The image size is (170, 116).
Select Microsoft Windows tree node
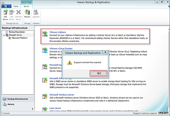[20, 38]
